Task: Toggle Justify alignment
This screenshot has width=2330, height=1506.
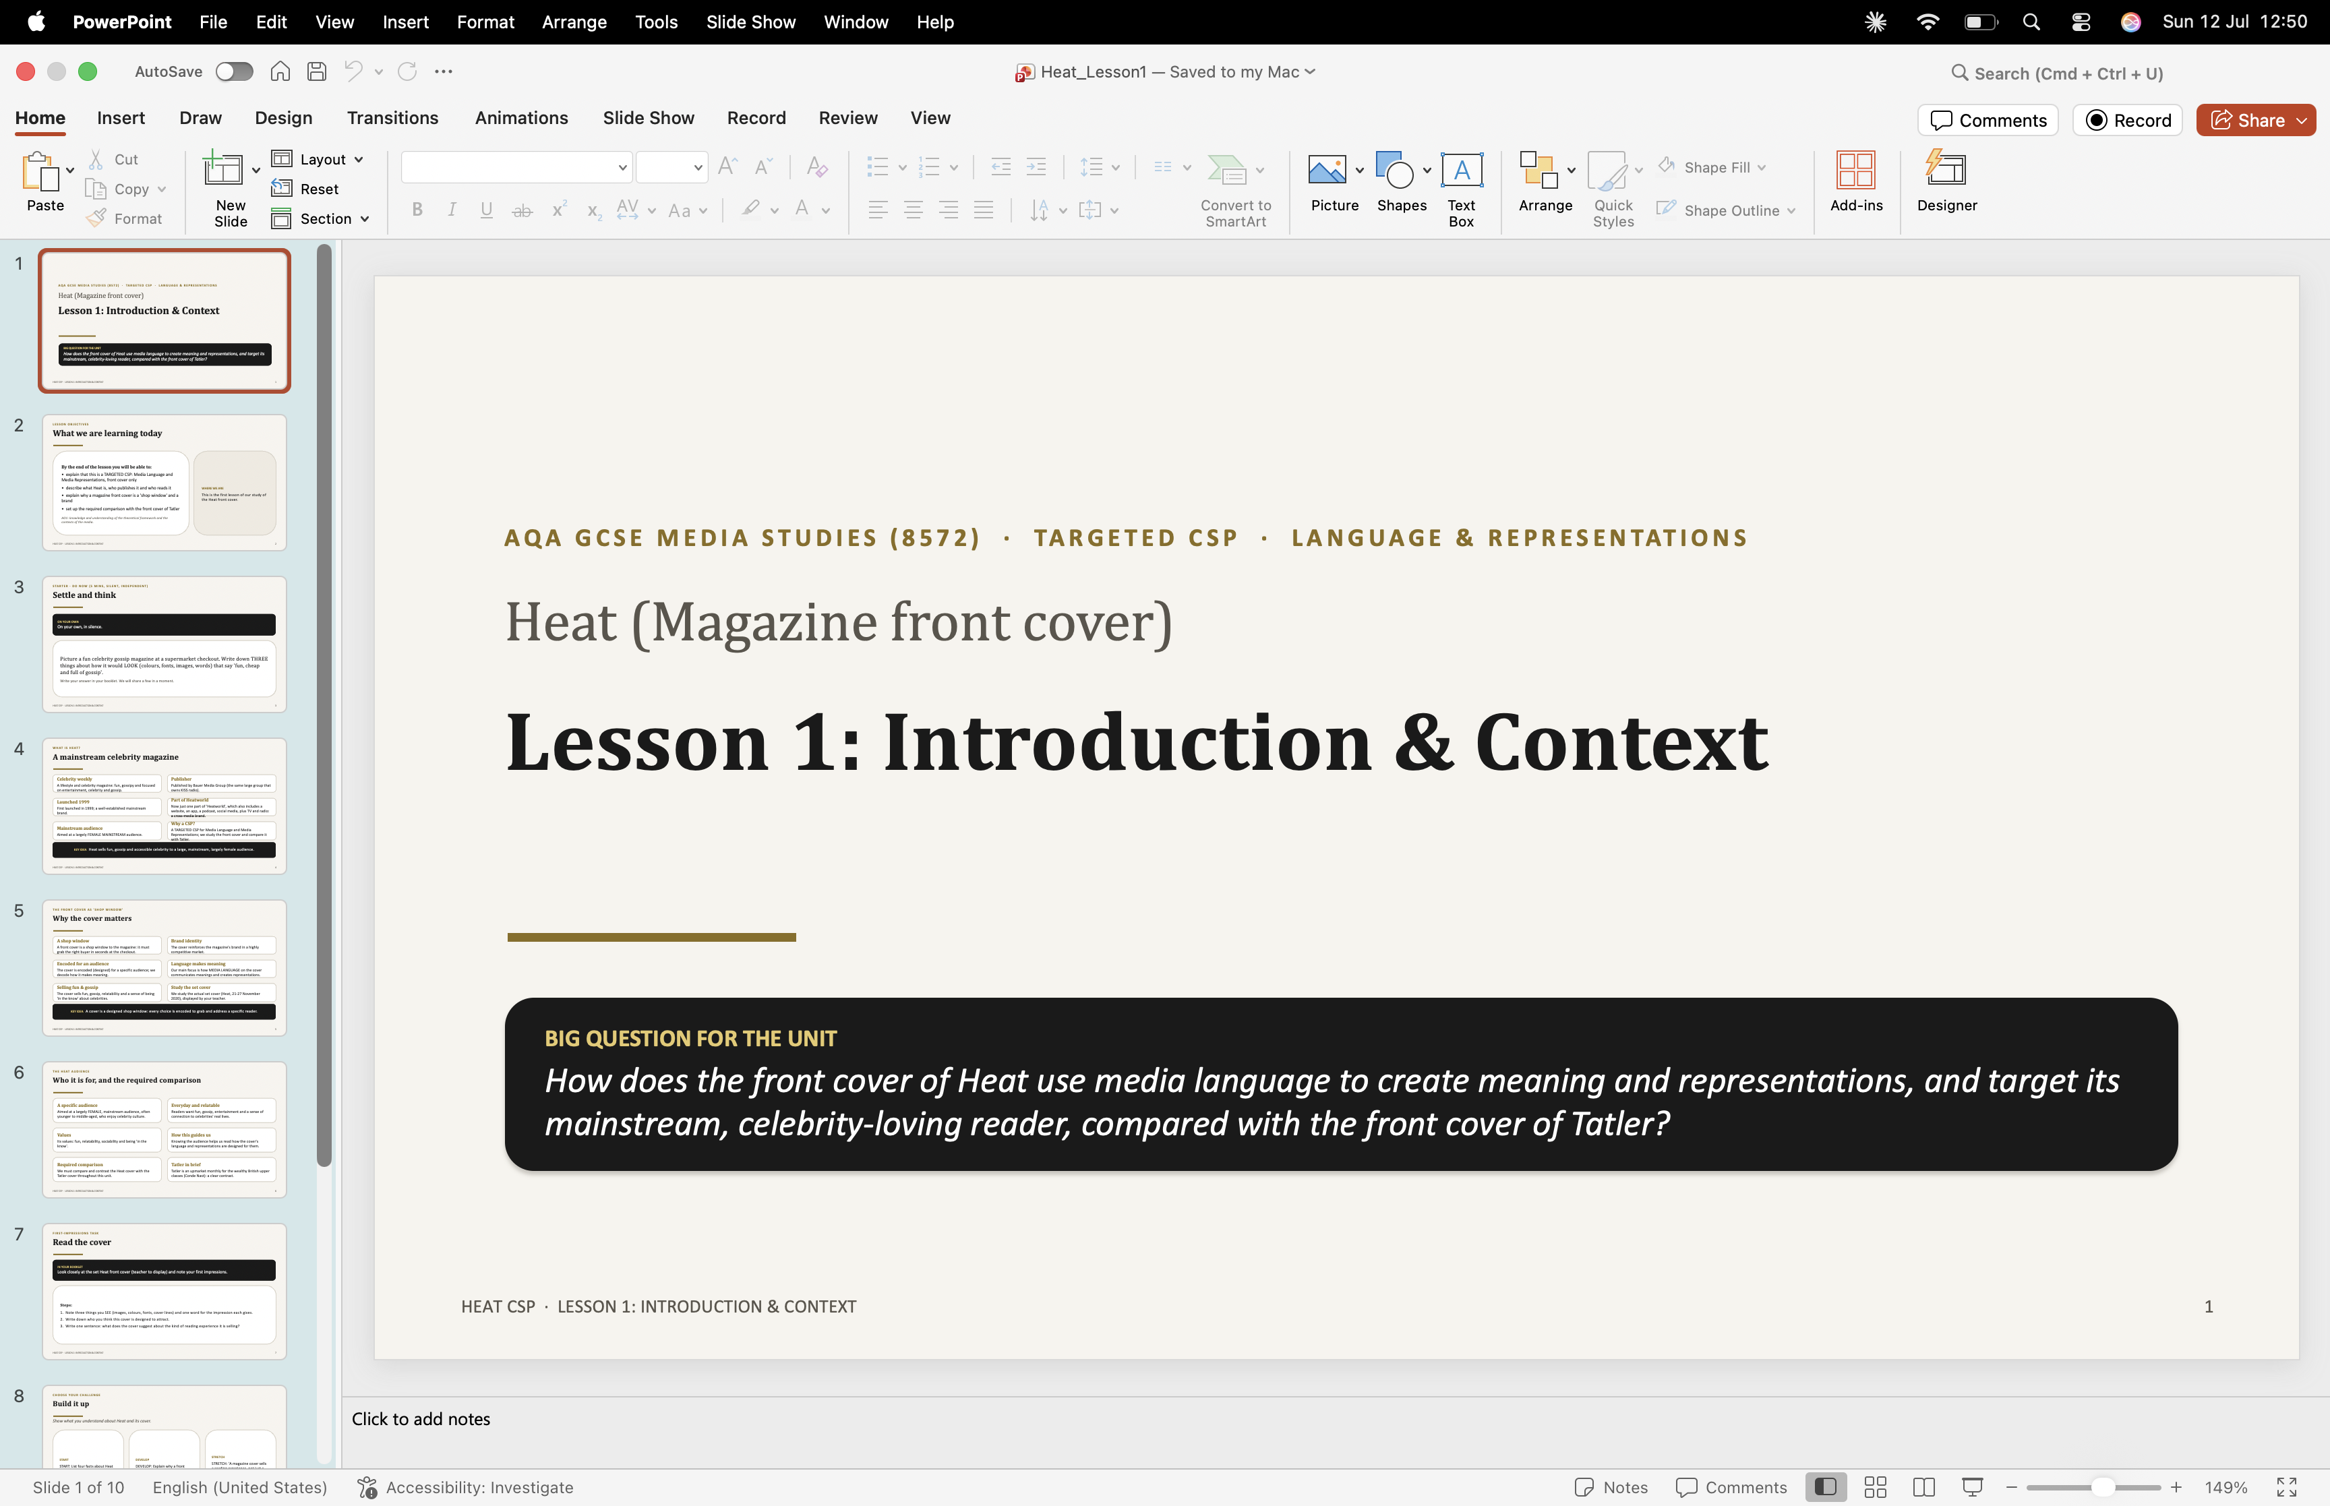Action: [x=984, y=209]
